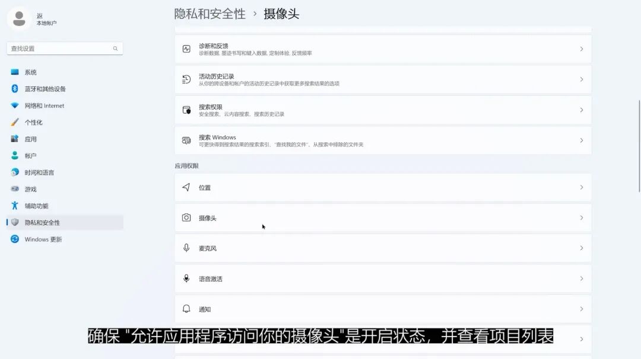The width and height of the screenshot is (641, 359).
Task: Open the 语音激活 row chevron
Action: pyautogui.click(x=581, y=278)
